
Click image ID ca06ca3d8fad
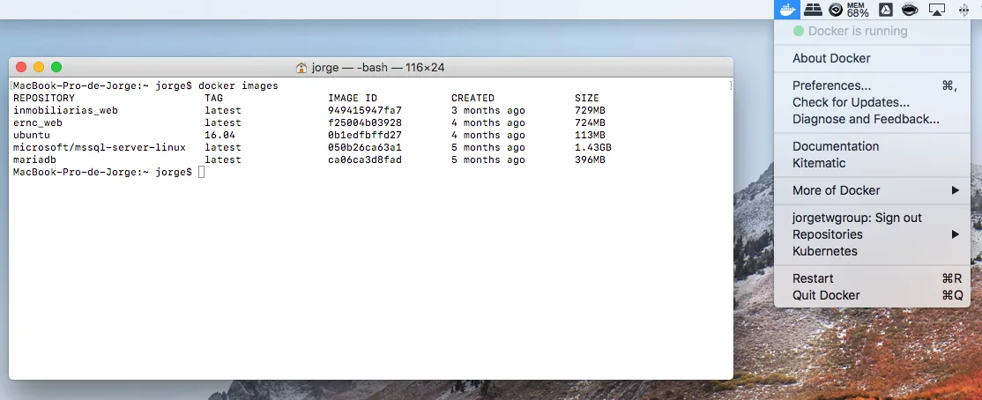[365, 160]
